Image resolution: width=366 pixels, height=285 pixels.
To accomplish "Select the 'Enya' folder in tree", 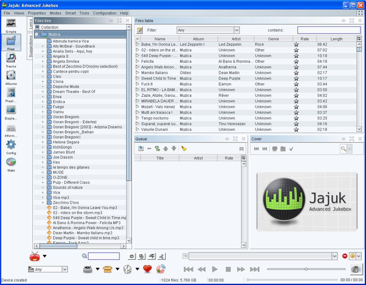I will click(57, 97).
